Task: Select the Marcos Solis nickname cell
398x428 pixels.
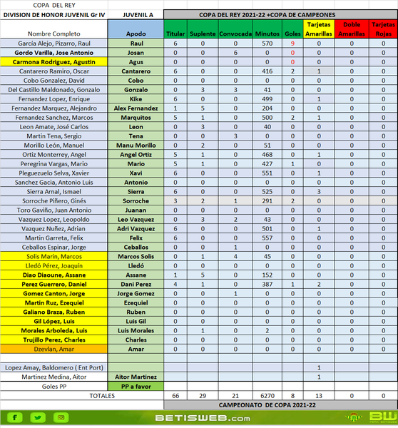Action: click(x=136, y=257)
